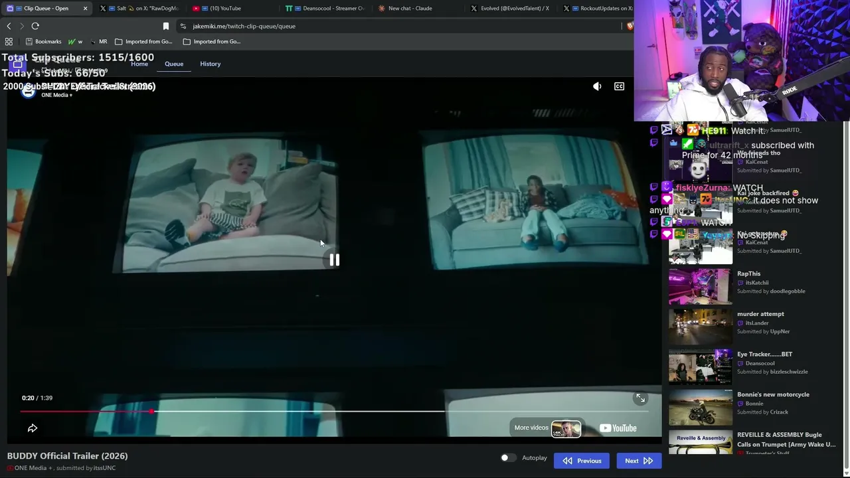Open the More videos suggestion

[x=548, y=428]
